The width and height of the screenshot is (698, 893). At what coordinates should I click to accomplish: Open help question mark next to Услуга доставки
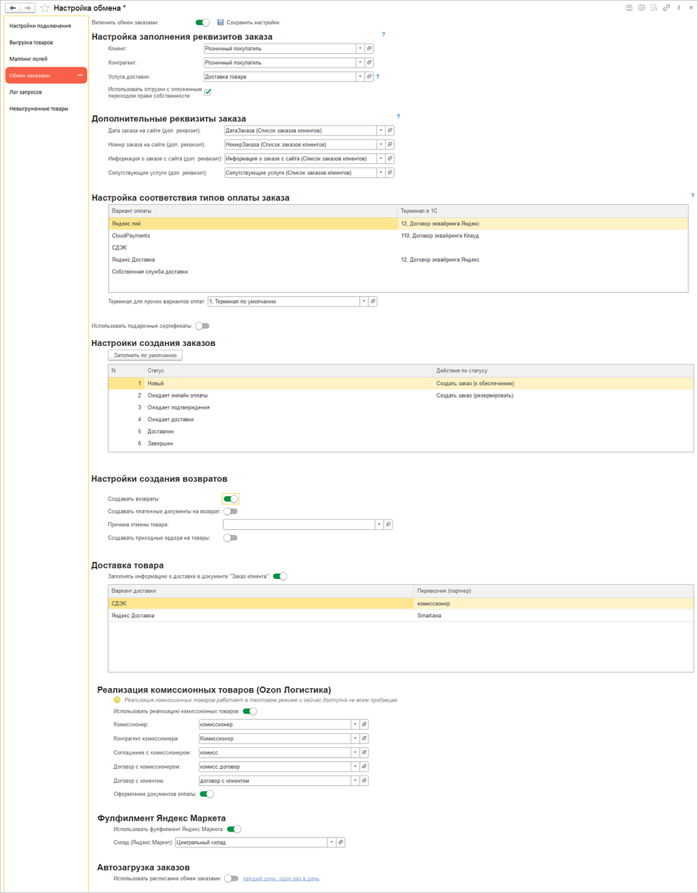378,77
